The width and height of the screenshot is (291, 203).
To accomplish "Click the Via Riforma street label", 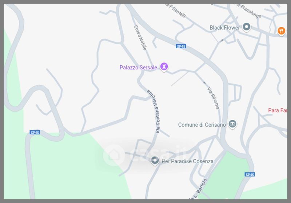I will 214,98.
